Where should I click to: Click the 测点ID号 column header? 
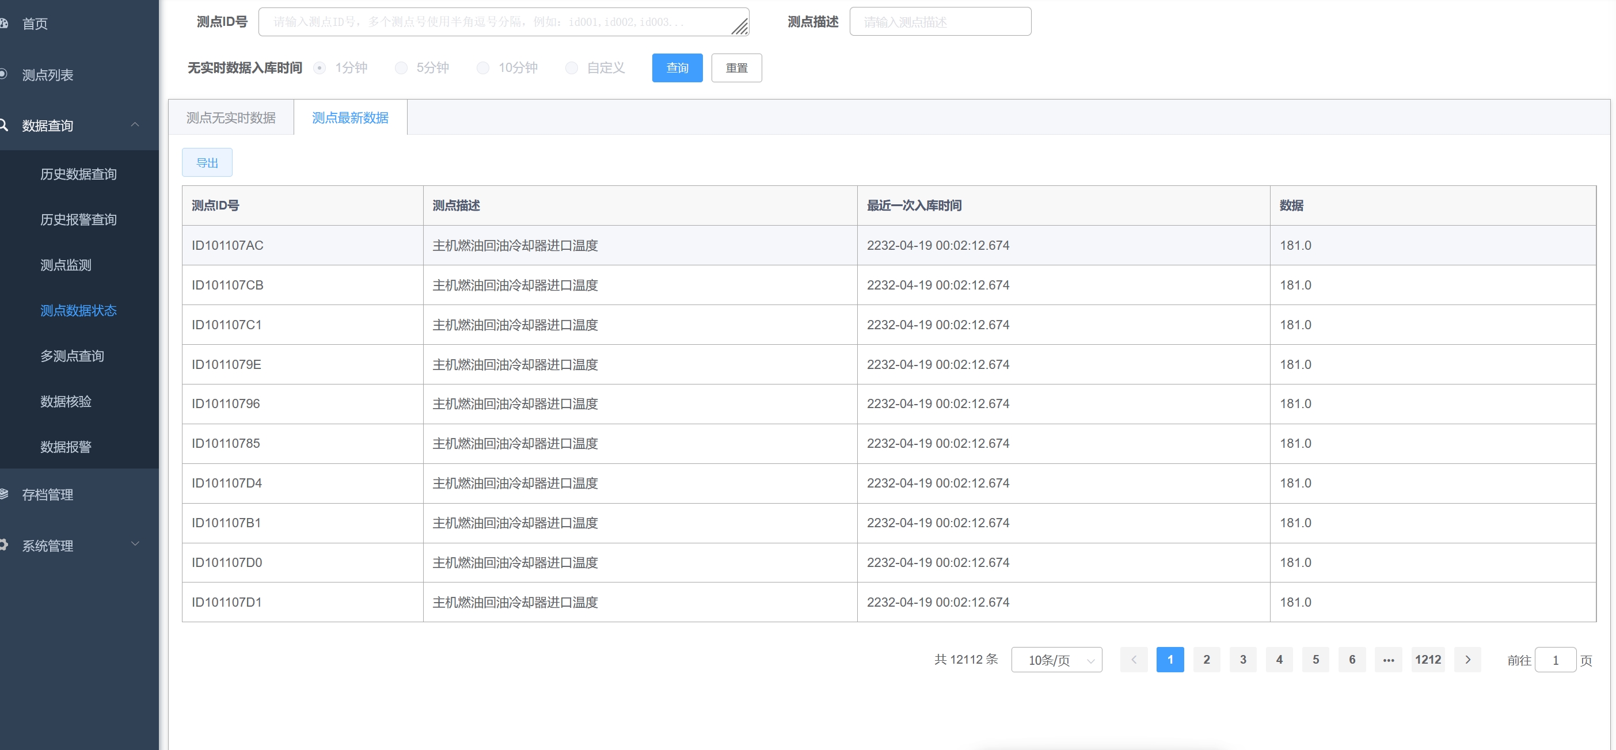[302, 205]
